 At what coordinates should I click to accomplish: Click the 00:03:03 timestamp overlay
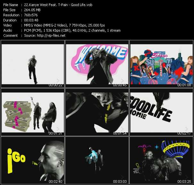[x=120, y=181]
